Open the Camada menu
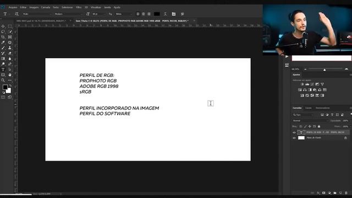This screenshot has width=352, height=198. point(46,7)
